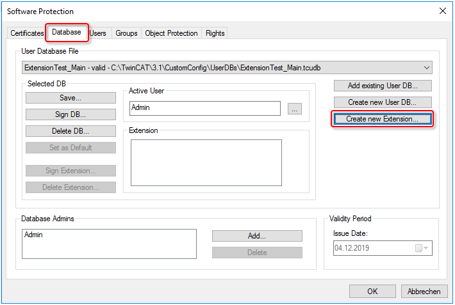
Task: Cancel with the Abbrechen button
Action: tap(424, 291)
